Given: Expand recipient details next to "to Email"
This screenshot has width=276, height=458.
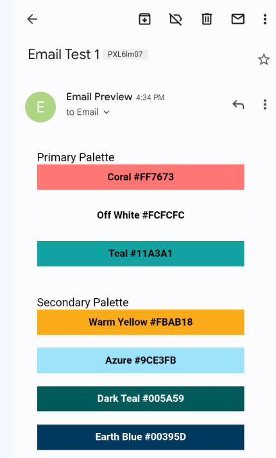Looking at the screenshot, I should [x=107, y=112].
